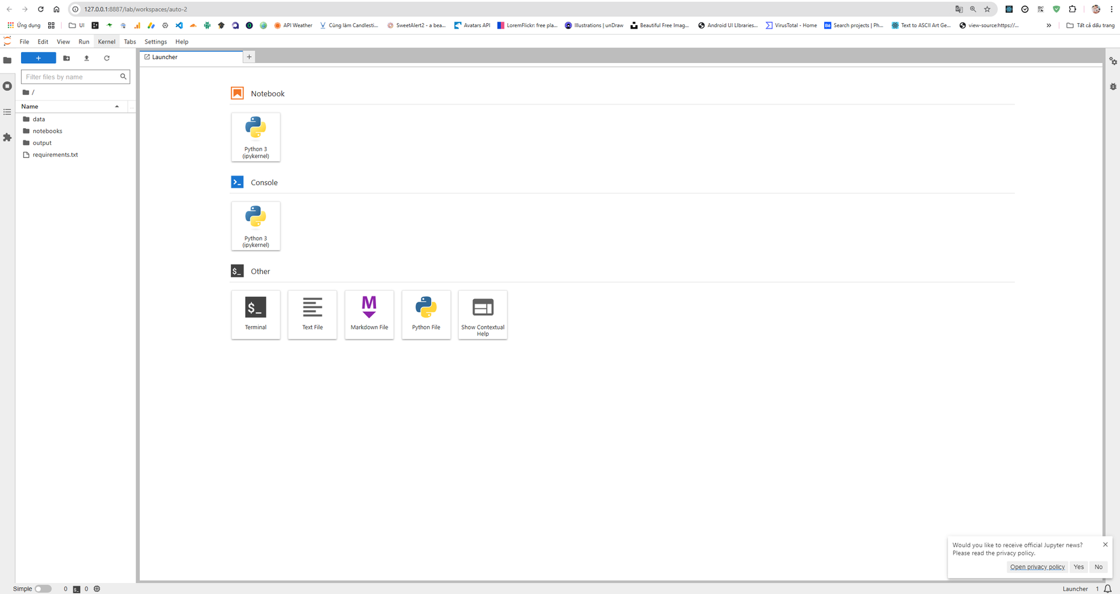Viewport: 1120px width, 594px height.
Task: Open the Run menu
Action: coord(83,41)
